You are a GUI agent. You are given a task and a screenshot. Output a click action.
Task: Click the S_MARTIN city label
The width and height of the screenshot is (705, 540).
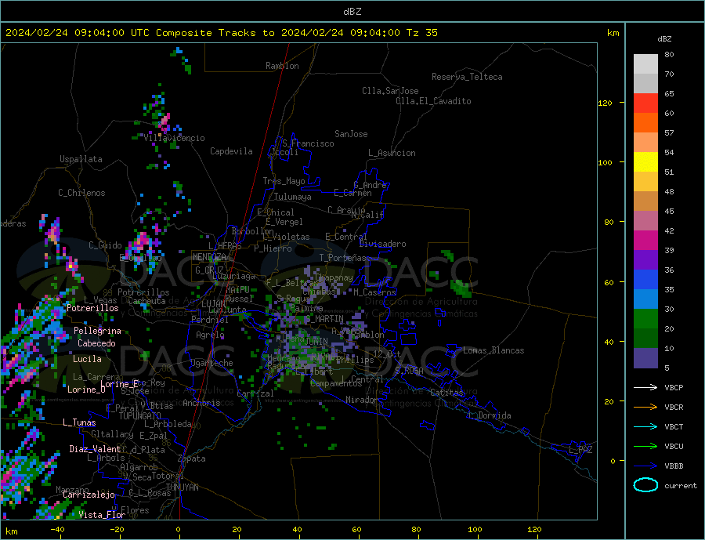tap(324, 319)
